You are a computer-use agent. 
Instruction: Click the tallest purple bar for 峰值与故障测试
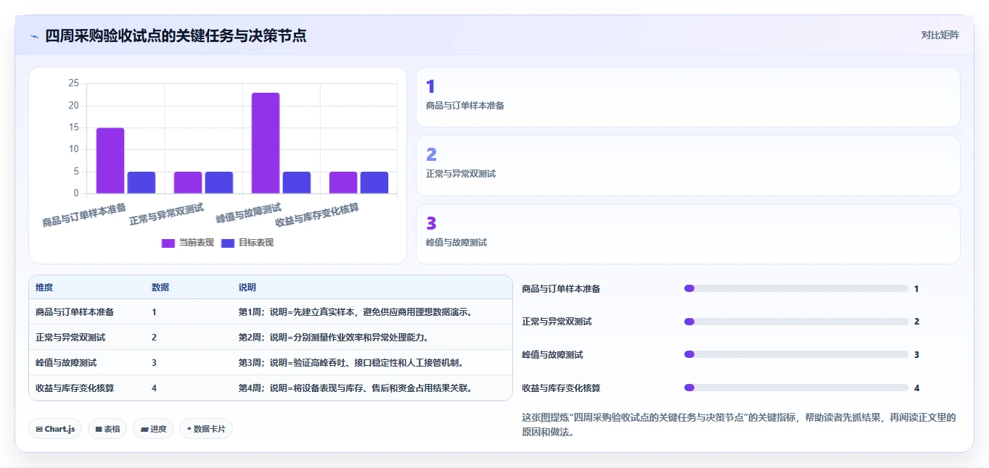[x=266, y=143]
